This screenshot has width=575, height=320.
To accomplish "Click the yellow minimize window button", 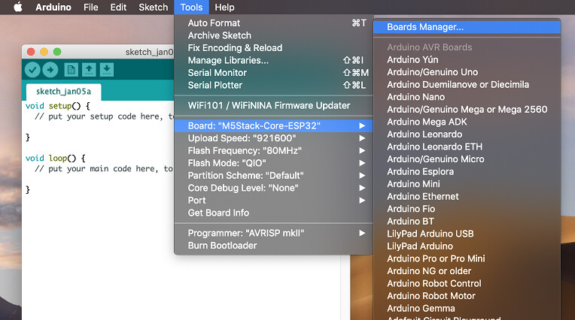I will pyautogui.click(x=44, y=52).
